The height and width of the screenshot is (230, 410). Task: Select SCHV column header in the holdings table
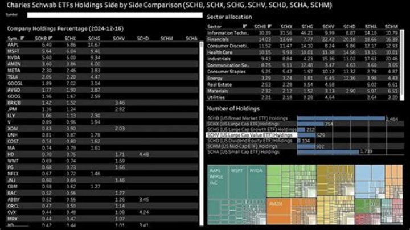tap(118, 38)
